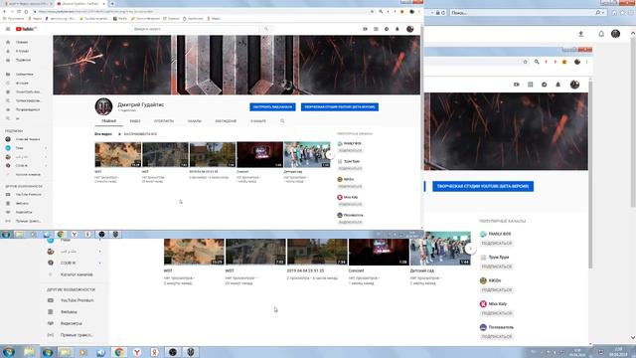Click the magnifier search button beside the search field
This screenshot has width=636, height=358.
[x=266, y=29]
